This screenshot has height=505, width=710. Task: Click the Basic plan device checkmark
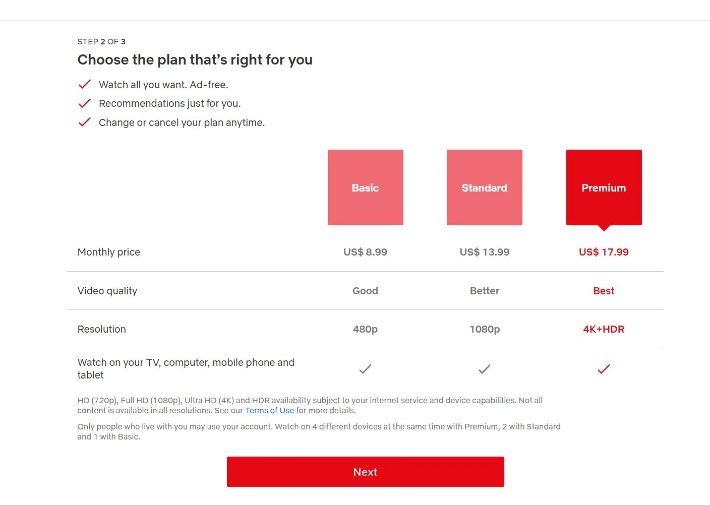pos(365,369)
